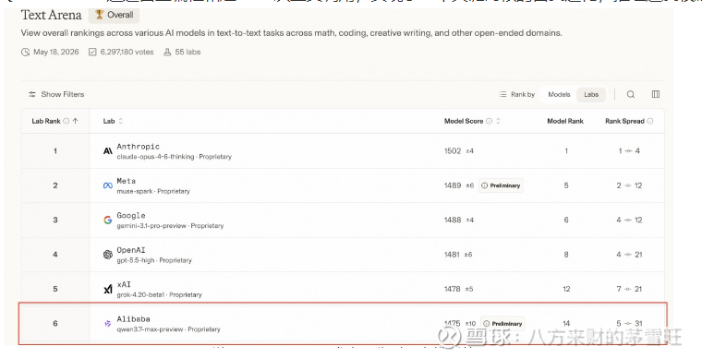Click the Alibaba Qwen logo icon
Screen dimensions: 702x358
(x=107, y=324)
